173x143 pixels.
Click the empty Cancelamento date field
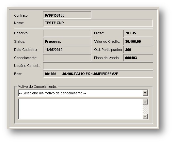(67, 58)
